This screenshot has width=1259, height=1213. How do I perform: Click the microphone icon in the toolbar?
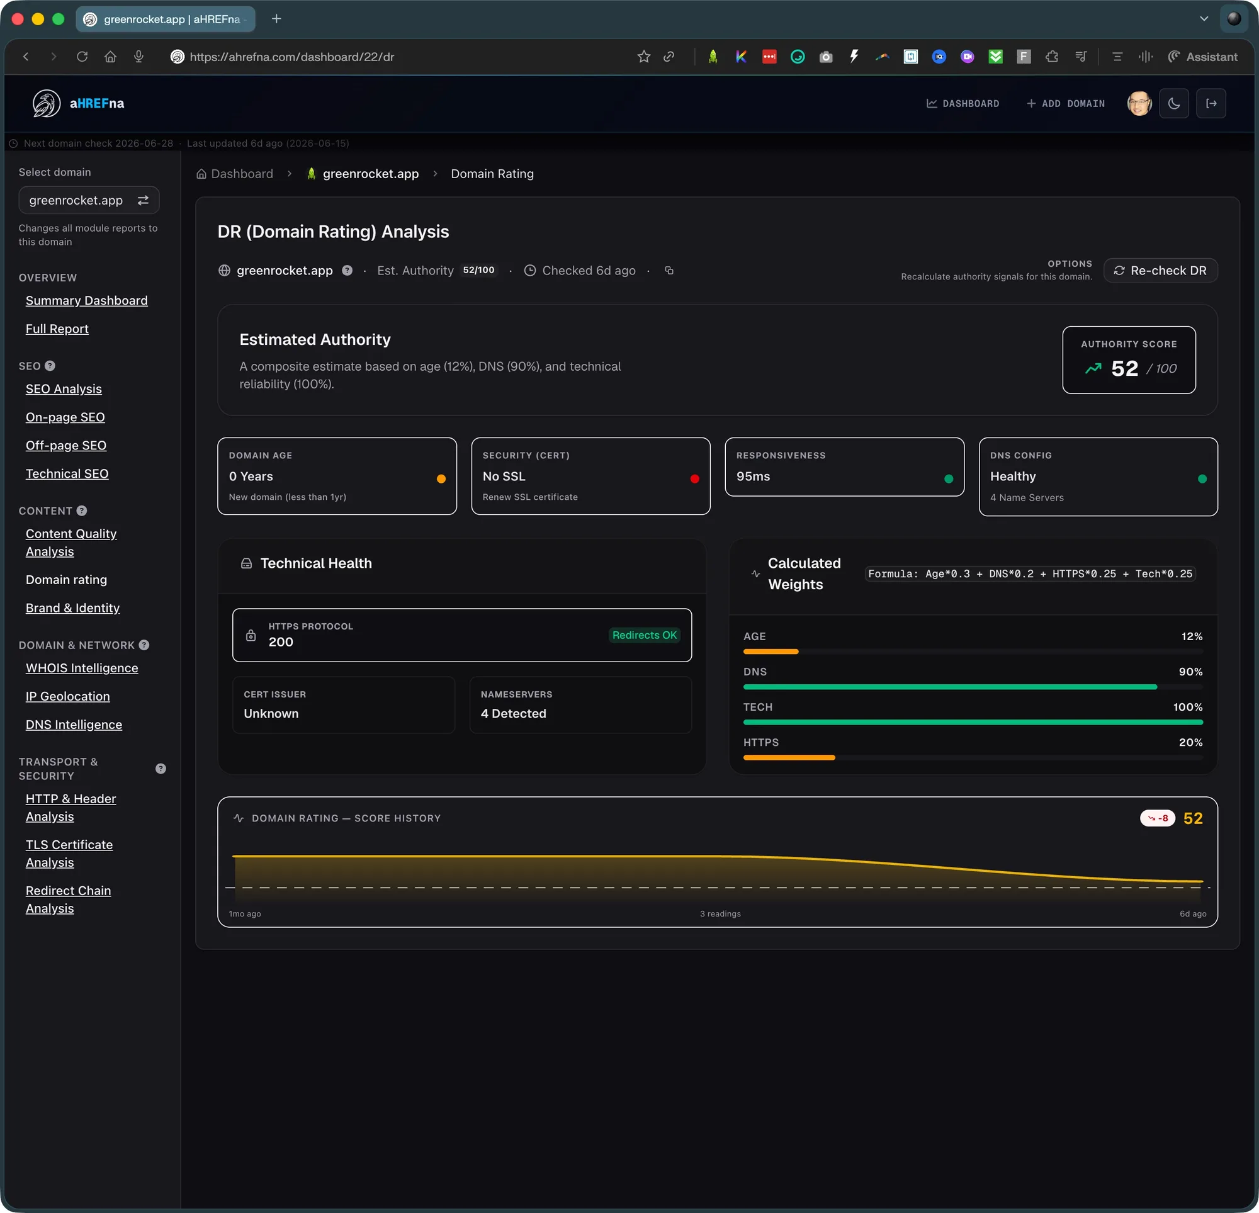pos(138,57)
